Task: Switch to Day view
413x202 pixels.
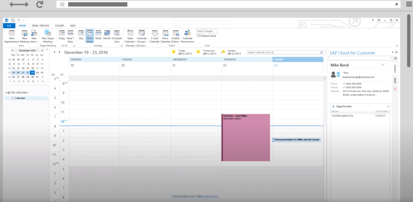Action: coord(81,34)
